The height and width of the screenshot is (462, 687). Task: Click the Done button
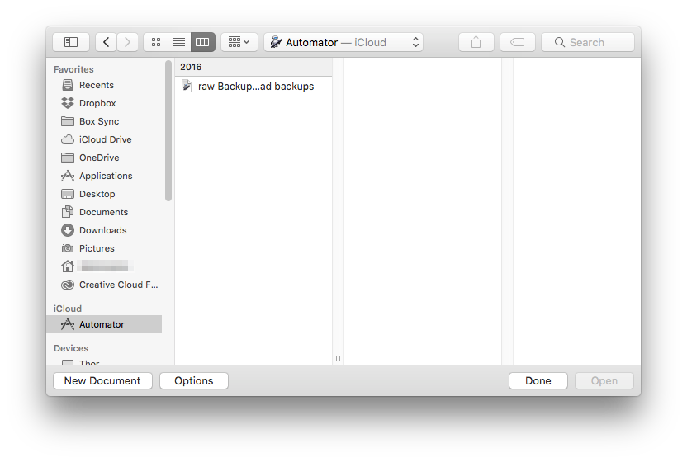pyautogui.click(x=538, y=380)
